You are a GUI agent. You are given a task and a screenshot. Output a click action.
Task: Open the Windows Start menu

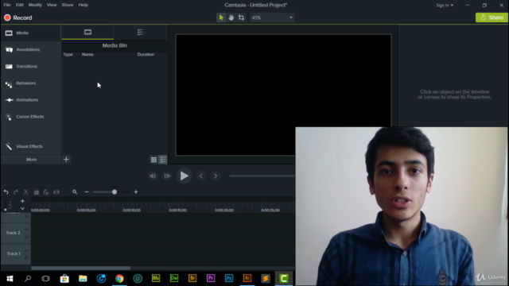[10, 279]
